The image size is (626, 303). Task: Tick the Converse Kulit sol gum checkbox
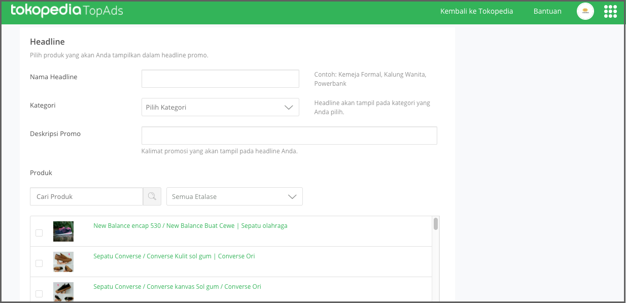point(39,263)
